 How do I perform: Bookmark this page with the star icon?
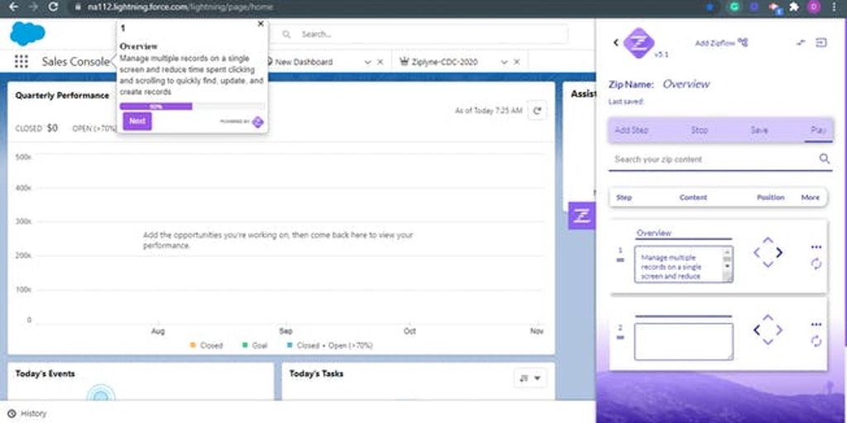click(710, 7)
